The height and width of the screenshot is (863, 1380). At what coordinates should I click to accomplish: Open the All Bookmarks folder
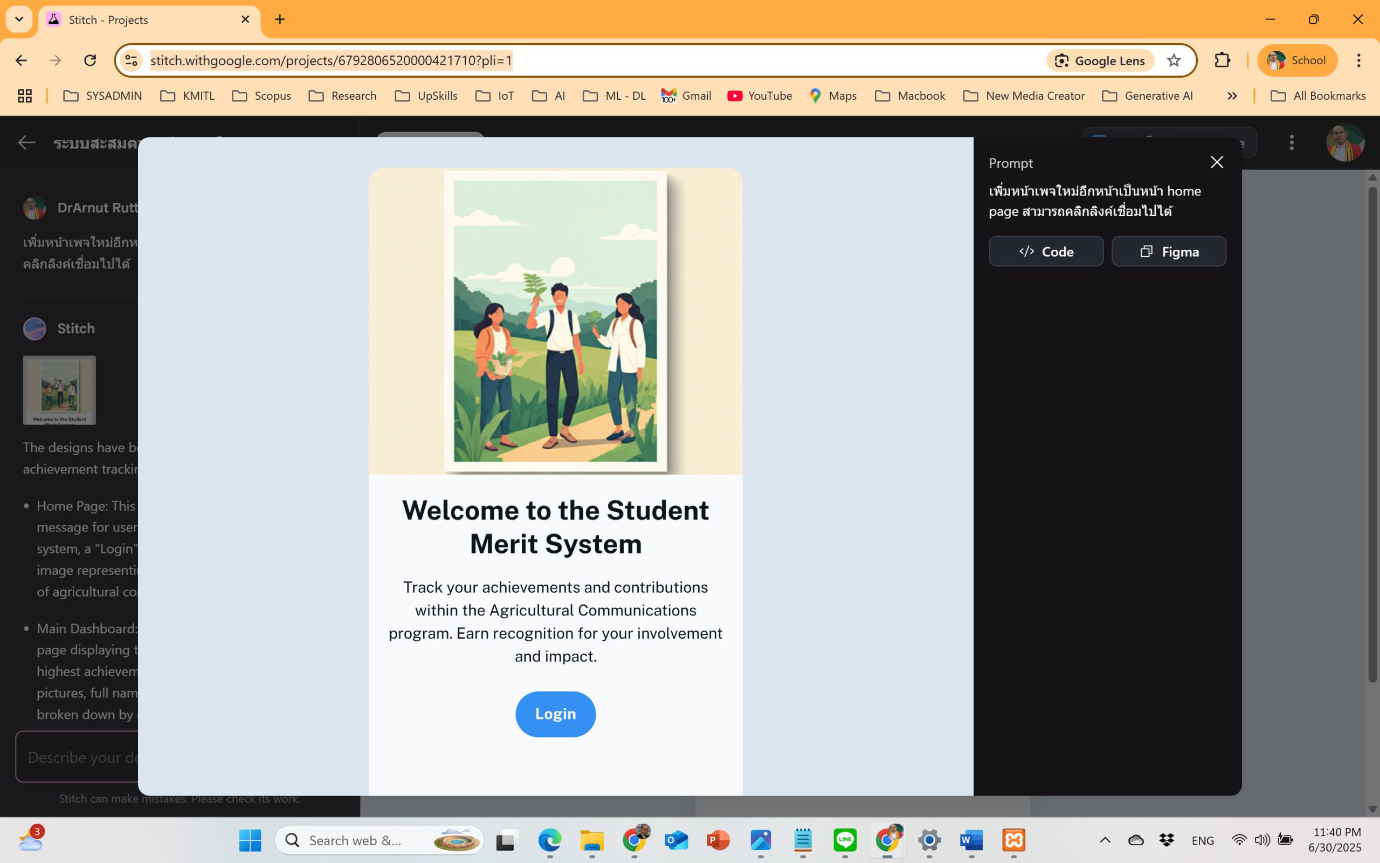(1318, 96)
